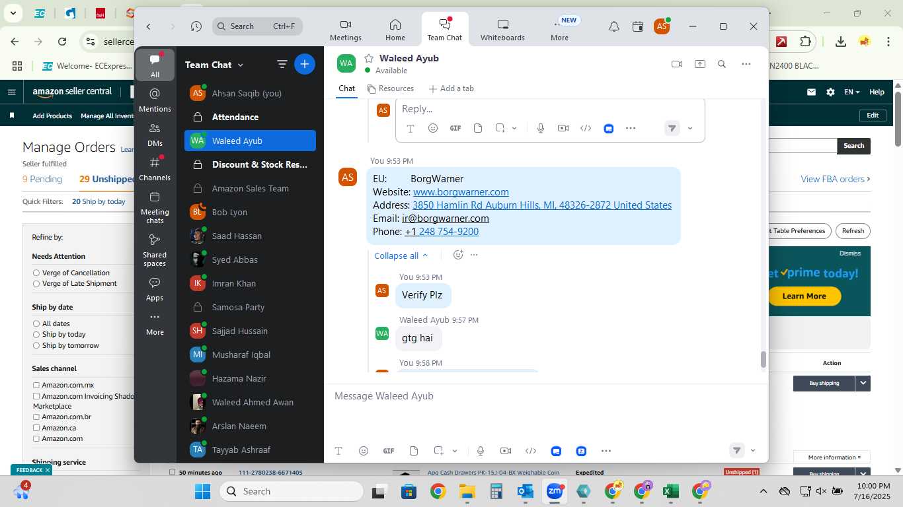Search within the Waleed Ayub chat

point(722,64)
